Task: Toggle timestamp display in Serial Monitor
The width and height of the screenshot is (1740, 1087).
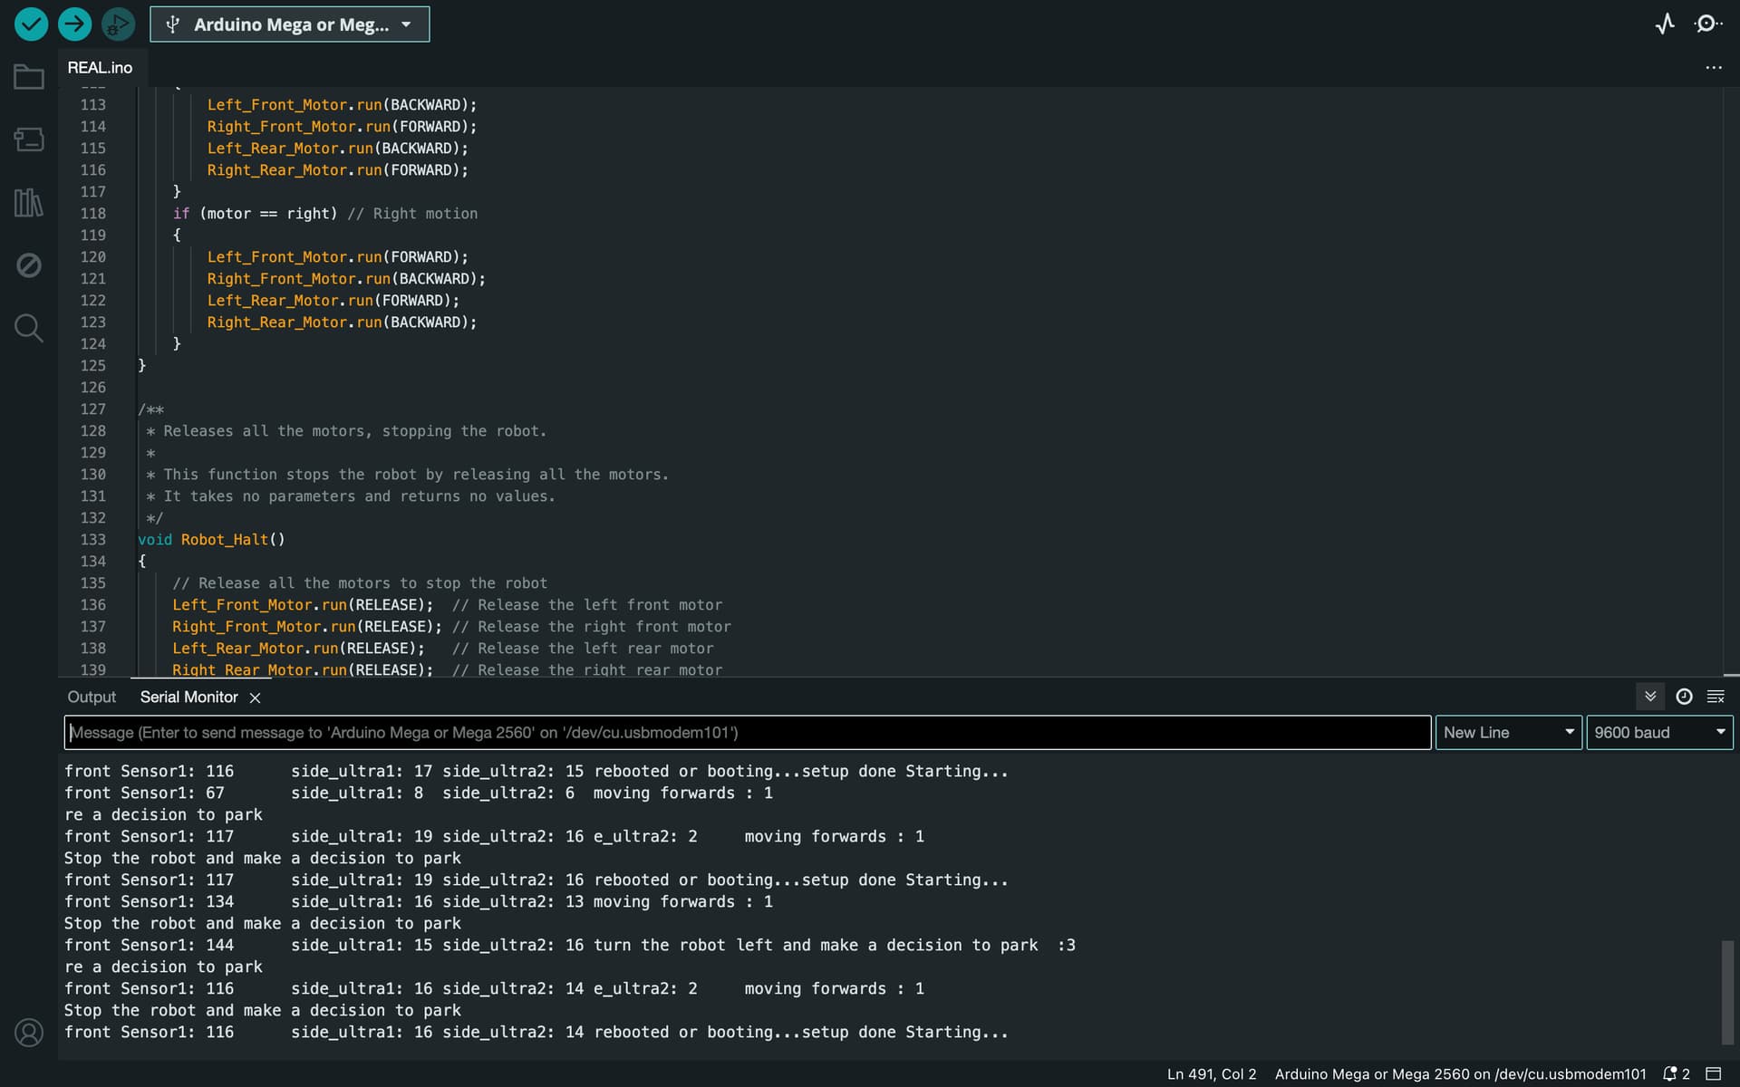Action: [x=1684, y=697]
